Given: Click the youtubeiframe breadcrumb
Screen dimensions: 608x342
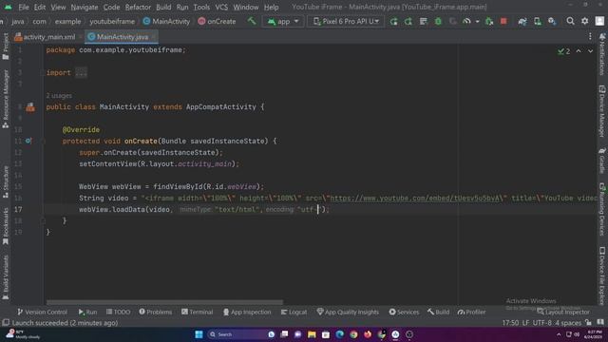Looking at the screenshot, I should (112, 21).
